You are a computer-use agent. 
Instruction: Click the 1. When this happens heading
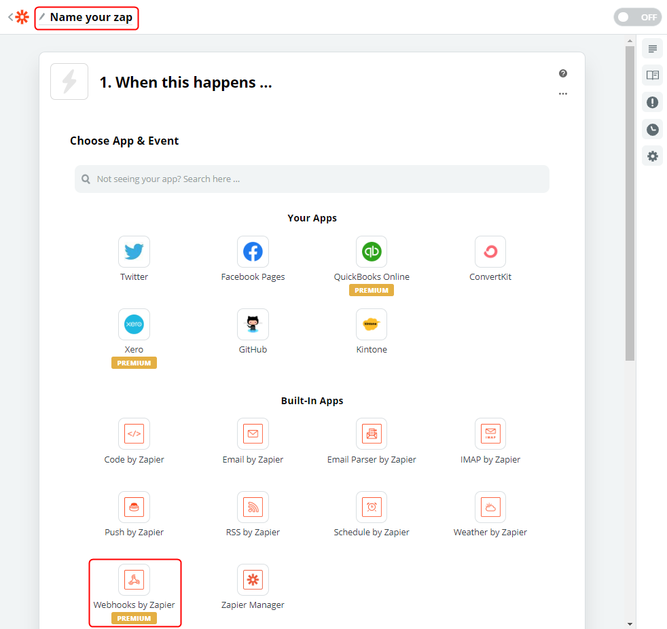[185, 82]
